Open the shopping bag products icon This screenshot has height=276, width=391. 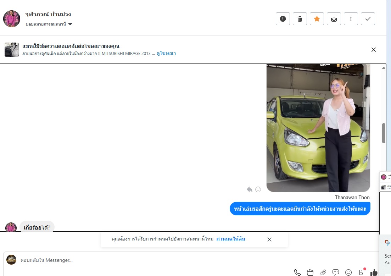[310, 272]
